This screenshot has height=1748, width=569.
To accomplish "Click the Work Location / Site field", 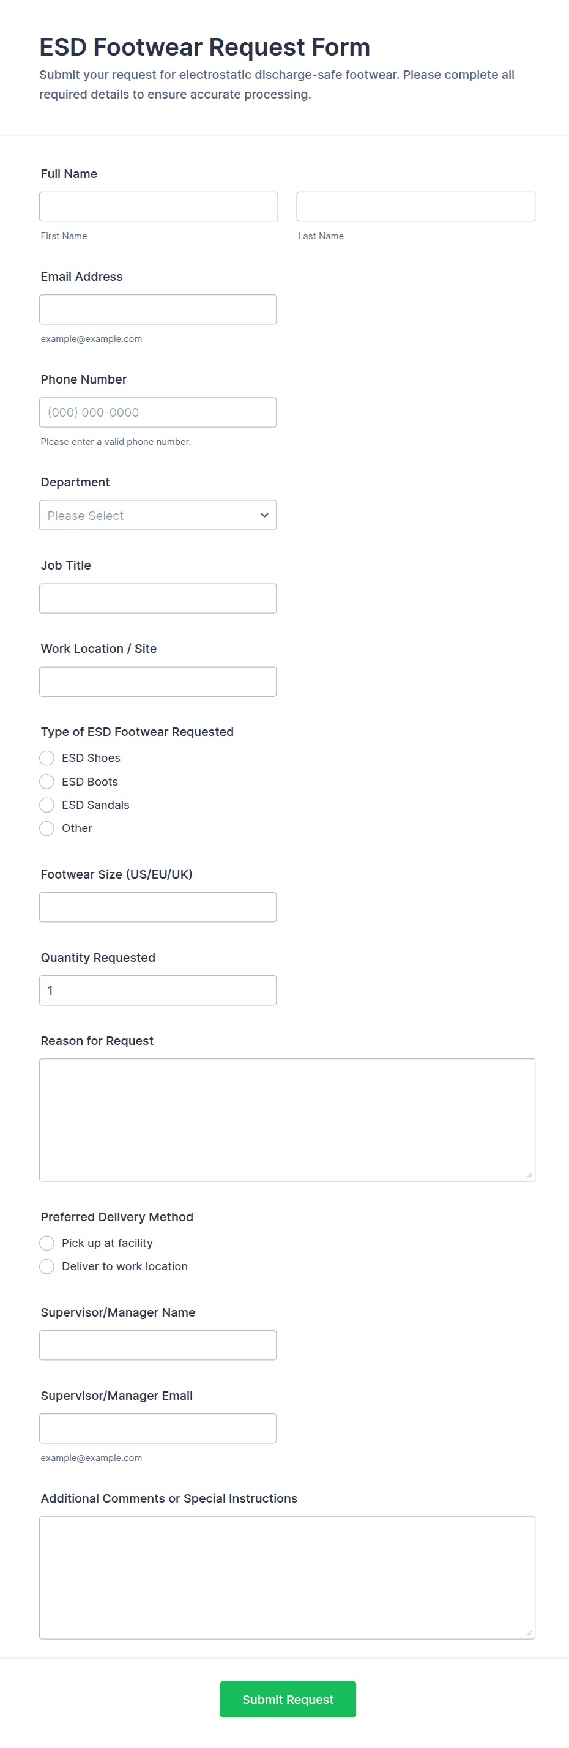I will tap(158, 682).
